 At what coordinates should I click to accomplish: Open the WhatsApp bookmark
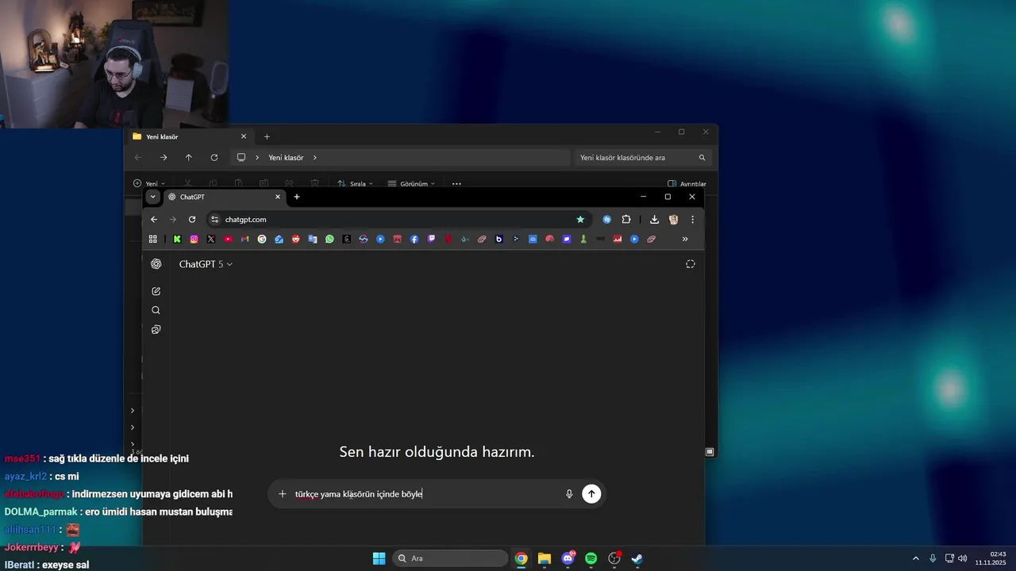pos(329,239)
